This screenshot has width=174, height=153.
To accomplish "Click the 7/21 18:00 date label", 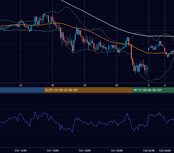I will (x=84, y=151).
